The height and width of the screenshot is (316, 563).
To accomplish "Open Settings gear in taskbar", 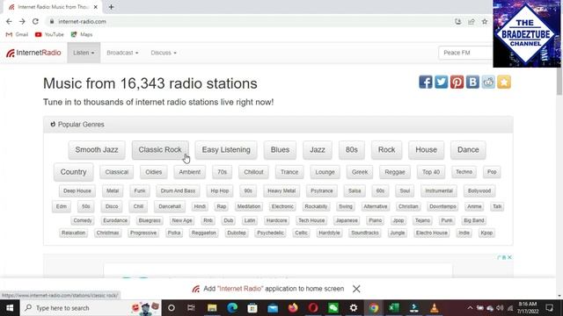I will [x=354, y=308].
